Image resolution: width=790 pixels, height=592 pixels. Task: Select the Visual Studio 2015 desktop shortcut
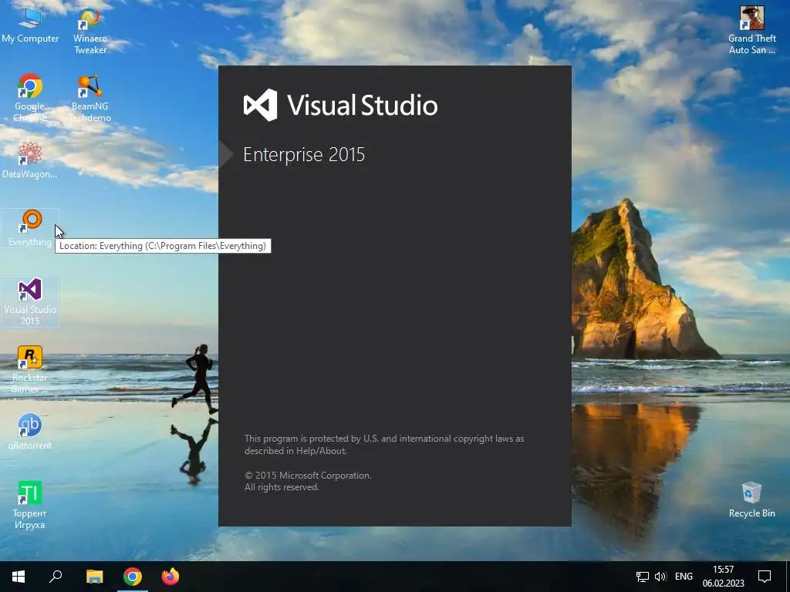[x=30, y=301]
